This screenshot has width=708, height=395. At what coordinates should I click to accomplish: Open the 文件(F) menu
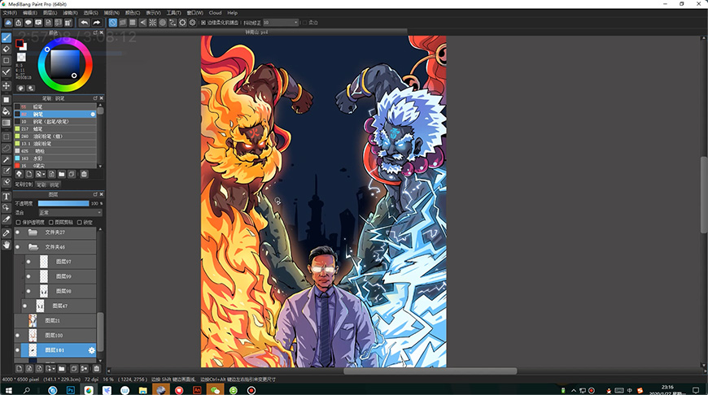tap(10, 13)
